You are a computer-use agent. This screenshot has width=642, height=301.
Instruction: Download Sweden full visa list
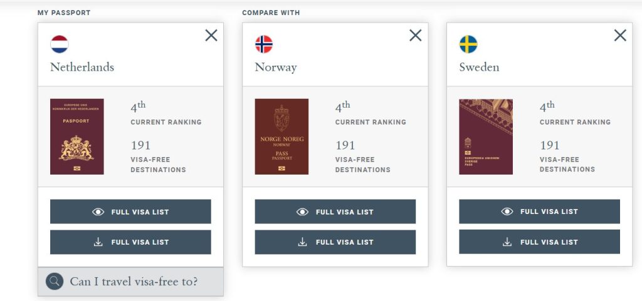(x=539, y=242)
